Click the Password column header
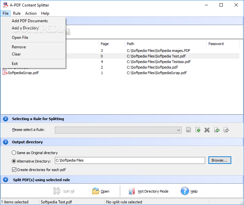The height and width of the screenshot is (205, 244). [223, 44]
